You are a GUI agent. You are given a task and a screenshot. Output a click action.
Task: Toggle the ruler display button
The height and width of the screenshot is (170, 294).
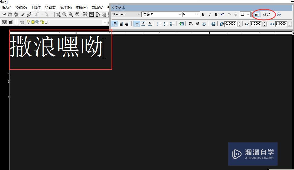point(257,14)
